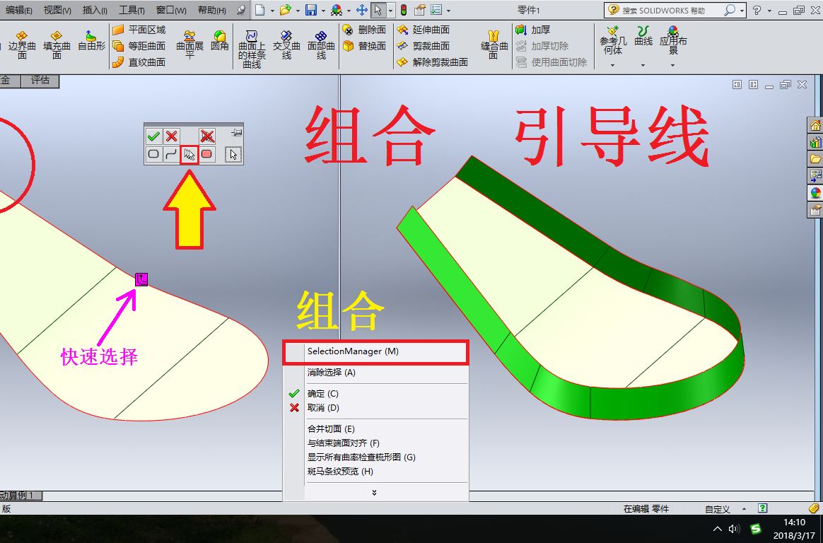Accept with the green check in the popup toolbar
Screen dimensions: 823x543
point(153,136)
